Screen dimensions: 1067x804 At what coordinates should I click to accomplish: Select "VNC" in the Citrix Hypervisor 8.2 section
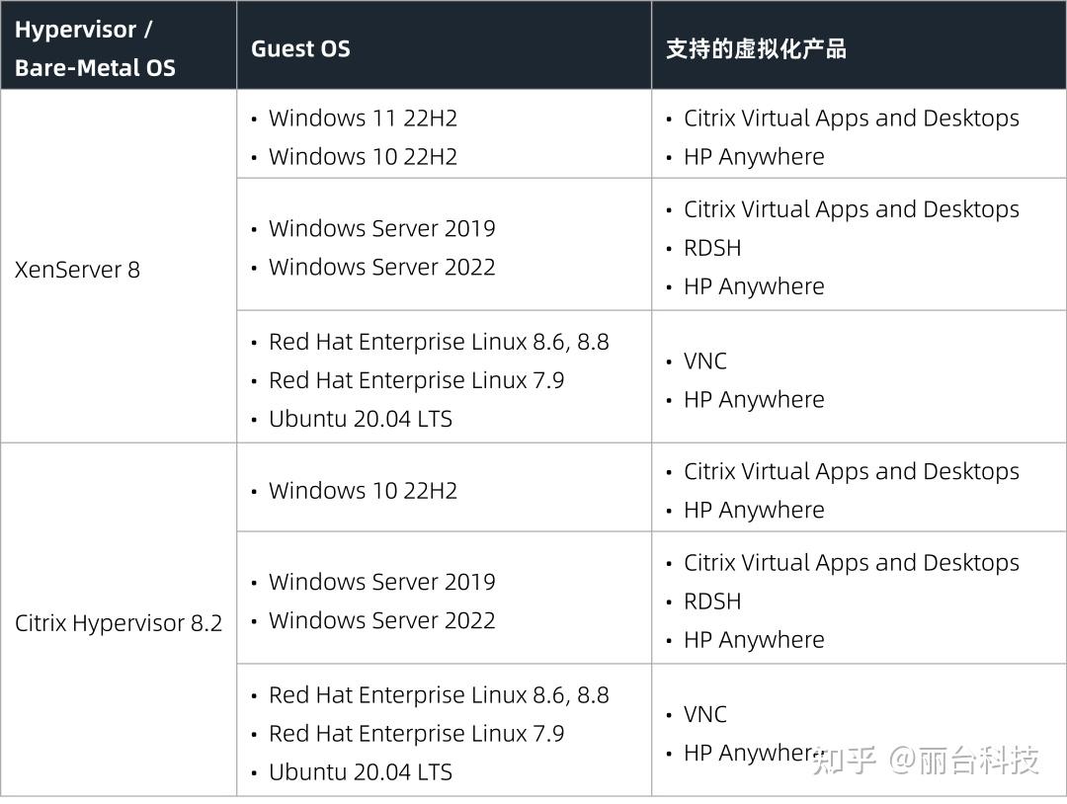(705, 714)
